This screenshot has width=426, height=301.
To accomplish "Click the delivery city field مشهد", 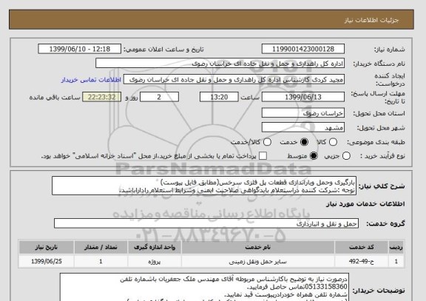I will [303, 127].
